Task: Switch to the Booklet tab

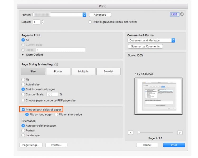Action: point(108,71)
